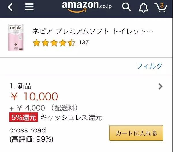View the 137 customer reviews

coord(84,43)
